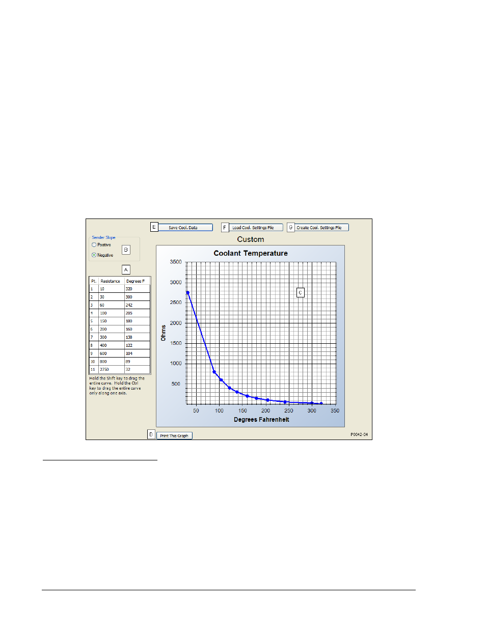Select the Positive sender slope option
Image resolution: width=486 pixels, height=629 pixels.
click(x=101, y=245)
